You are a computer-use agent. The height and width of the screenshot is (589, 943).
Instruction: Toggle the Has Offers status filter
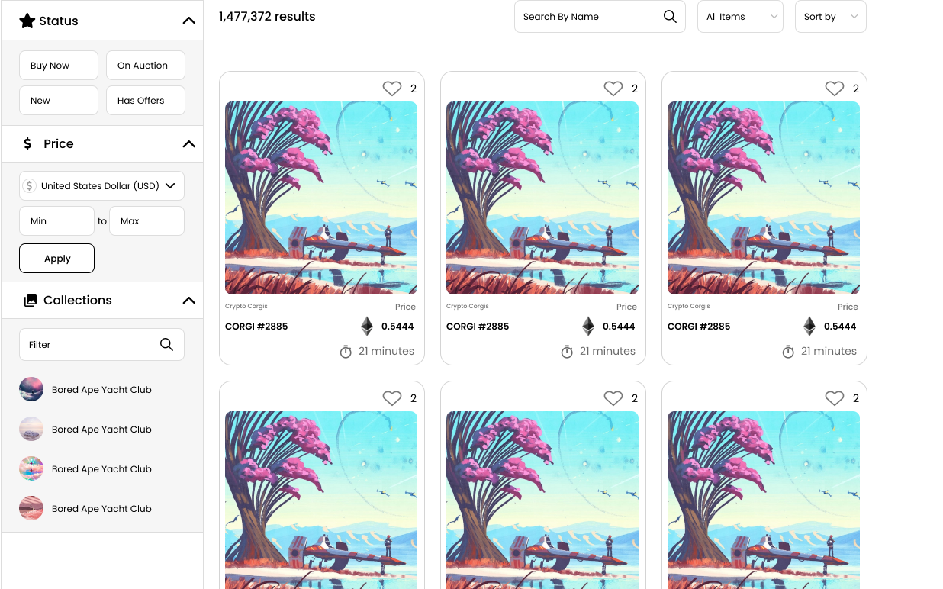(146, 101)
